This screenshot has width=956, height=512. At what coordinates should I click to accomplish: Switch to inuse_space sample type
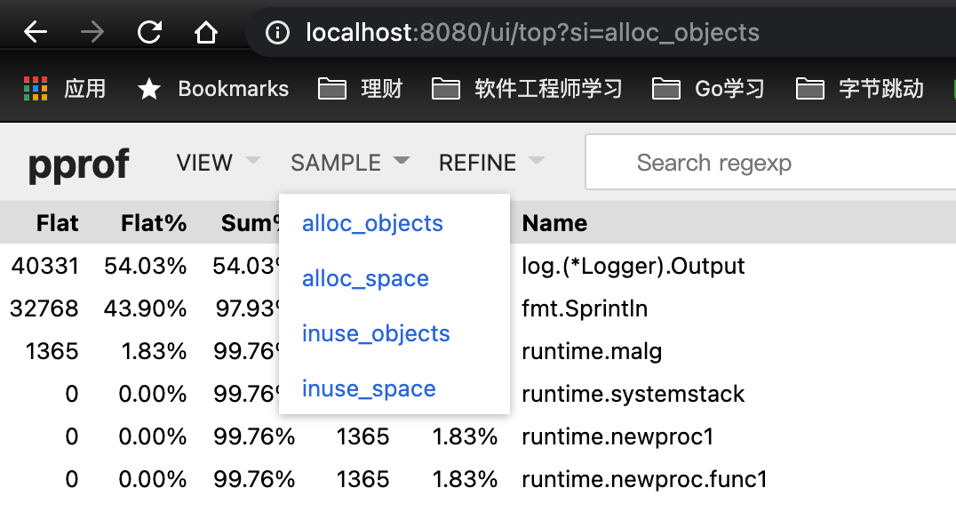(369, 388)
